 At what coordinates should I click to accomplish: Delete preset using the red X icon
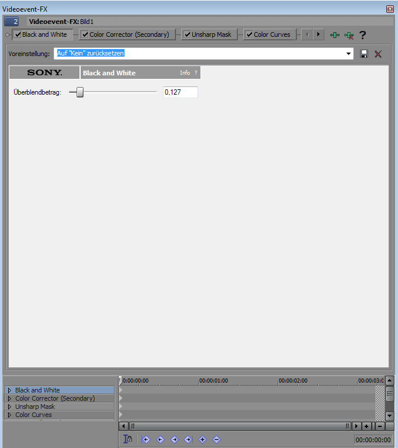pos(378,54)
